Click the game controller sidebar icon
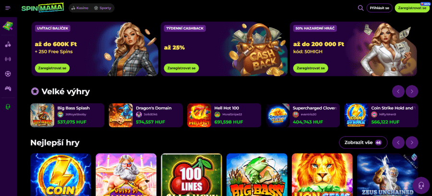 (8, 88)
